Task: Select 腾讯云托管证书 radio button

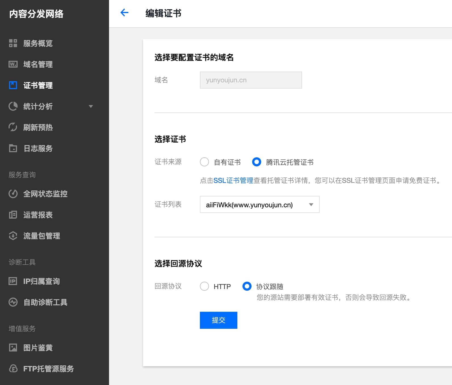Action: coord(257,162)
